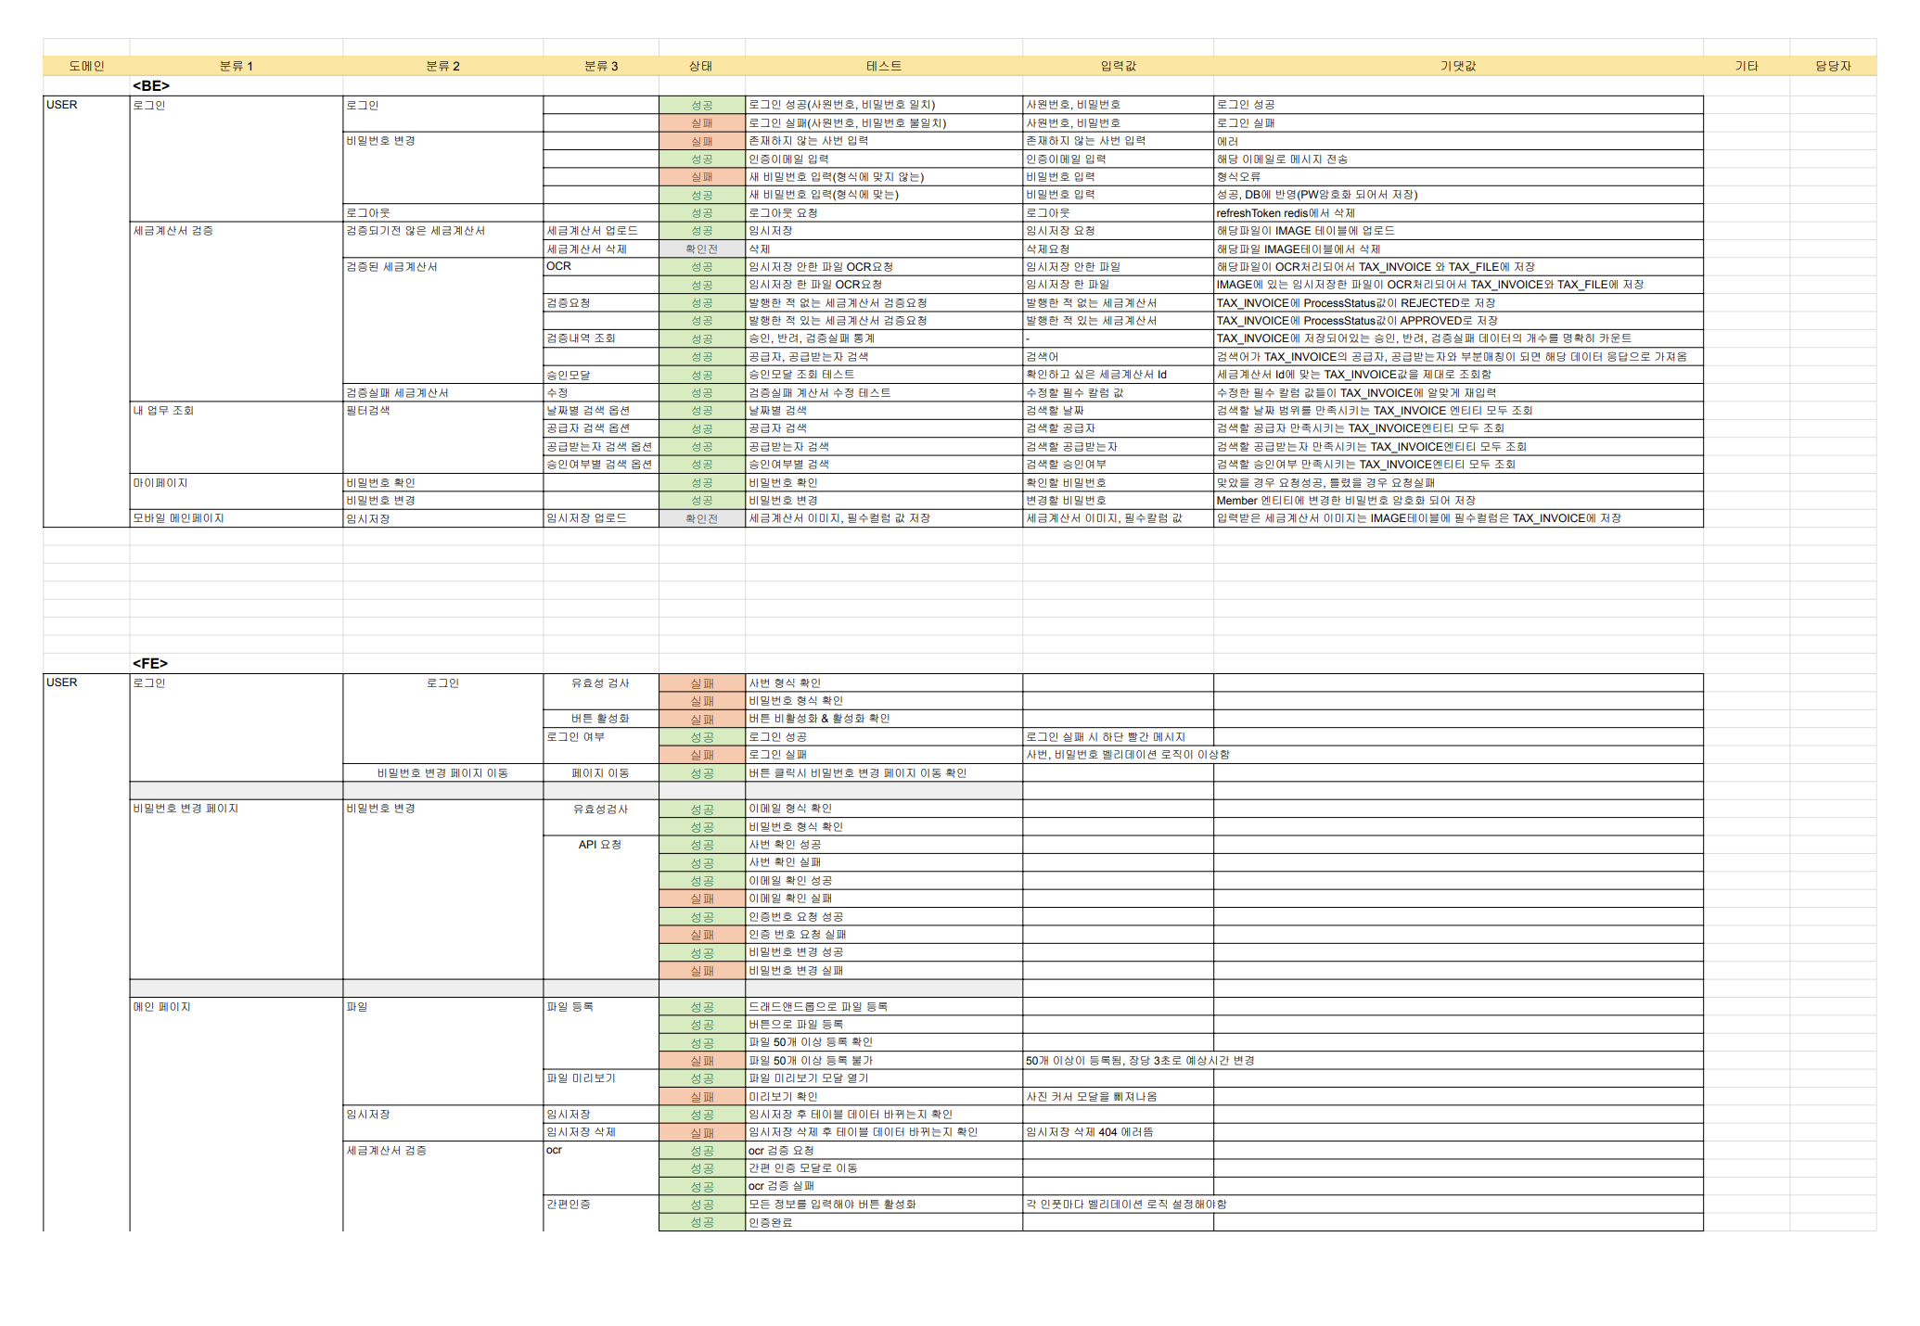The width and height of the screenshot is (1920, 1326).
Task: Click the 메인 페이지 cell in FE section
Action: tap(161, 1007)
